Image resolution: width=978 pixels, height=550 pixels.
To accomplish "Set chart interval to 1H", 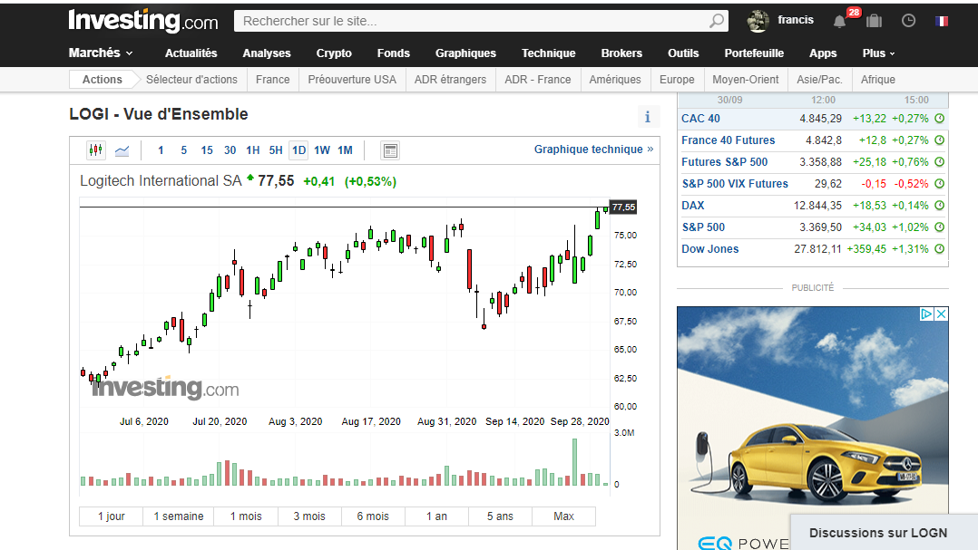I will click(x=252, y=150).
